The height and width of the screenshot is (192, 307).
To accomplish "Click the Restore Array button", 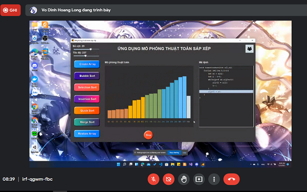I will [x=87, y=134].
